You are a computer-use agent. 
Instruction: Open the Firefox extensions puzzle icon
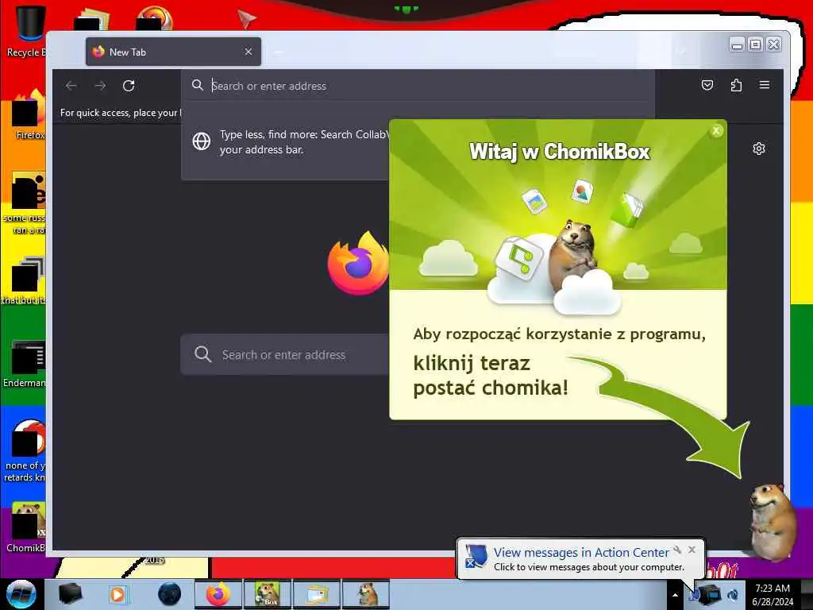[x=736, y=85]
